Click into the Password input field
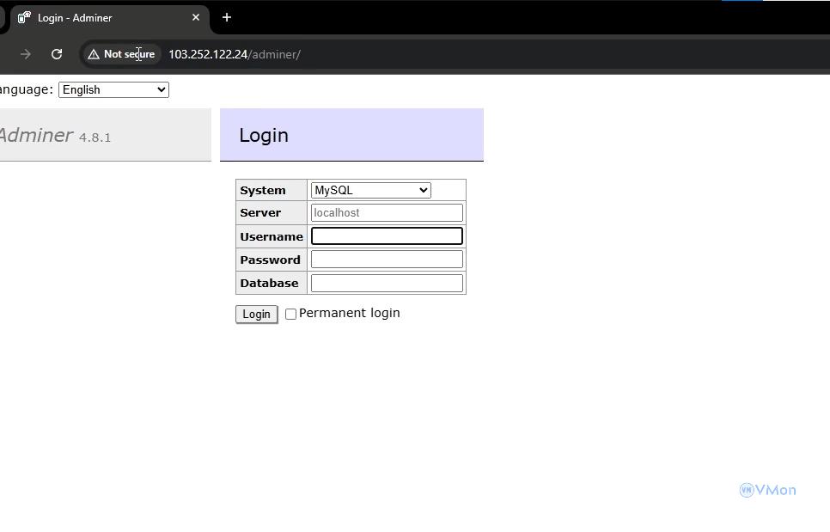Viewport: 830px width, 532px height. (x=387, y=260)
